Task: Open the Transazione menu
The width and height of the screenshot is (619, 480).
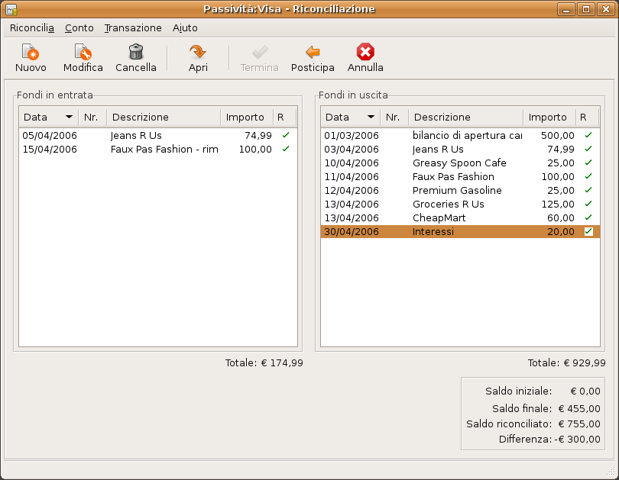Action: pyautogui.click(x=133, y=27)
